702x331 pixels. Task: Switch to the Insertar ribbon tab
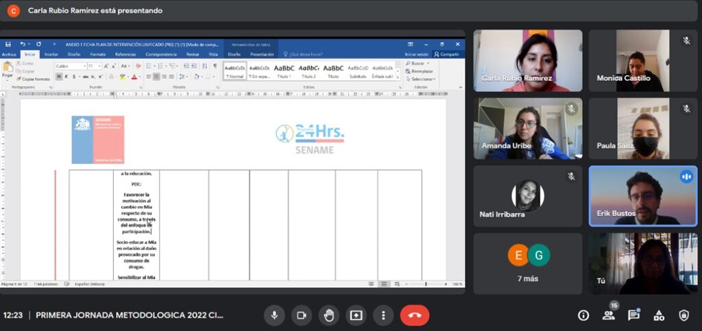(51, 54)
